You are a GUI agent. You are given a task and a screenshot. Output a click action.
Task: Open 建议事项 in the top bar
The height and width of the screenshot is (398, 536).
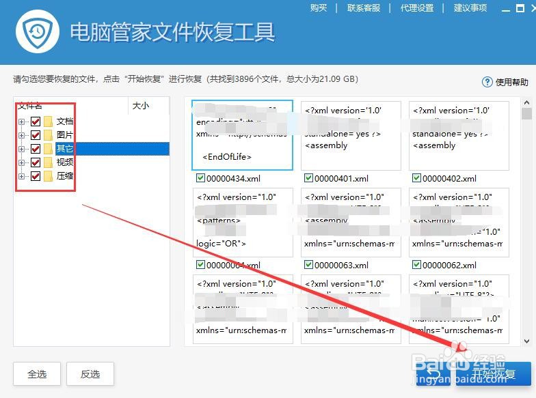pos(470,8)
